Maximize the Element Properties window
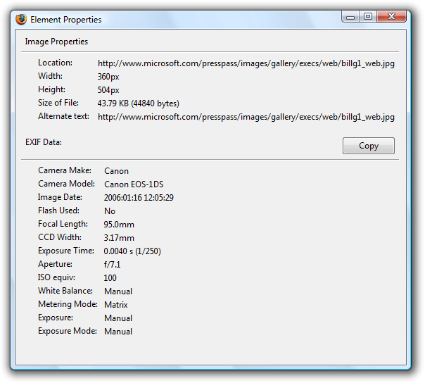This screenshot has width=425, height=383. (368, 17)
